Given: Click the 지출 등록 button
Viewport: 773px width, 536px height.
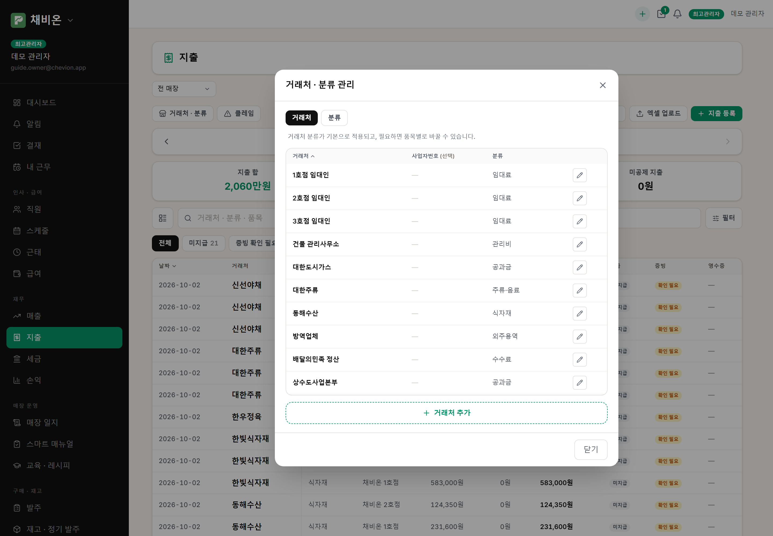Looking at the screenshot, I should click(716, 114).
